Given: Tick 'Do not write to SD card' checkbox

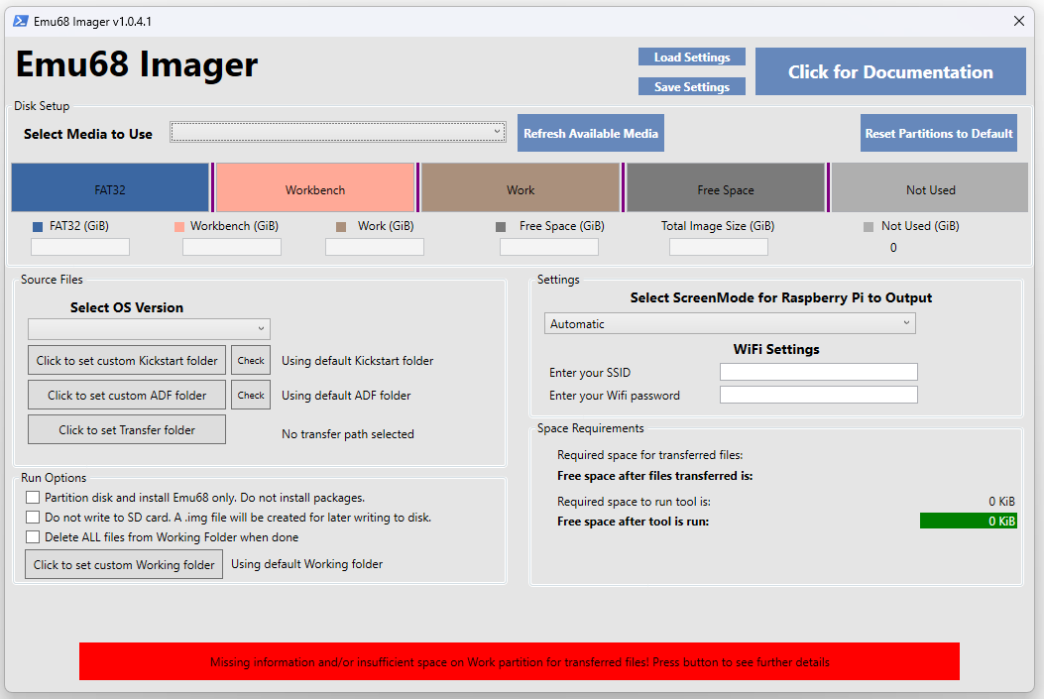Looking at the screenshot, I should pyautogui.click(x=33, y=518).
